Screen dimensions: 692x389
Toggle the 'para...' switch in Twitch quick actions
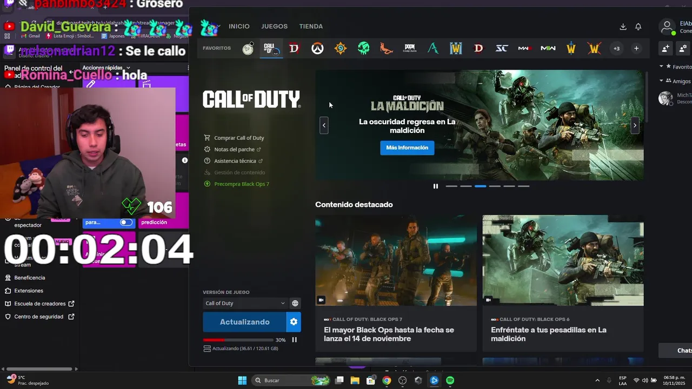click(126, 222)
